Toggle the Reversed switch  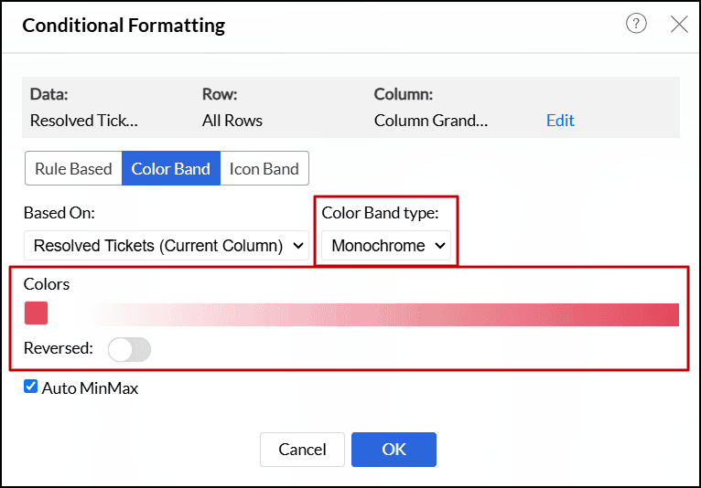(129, 349)
